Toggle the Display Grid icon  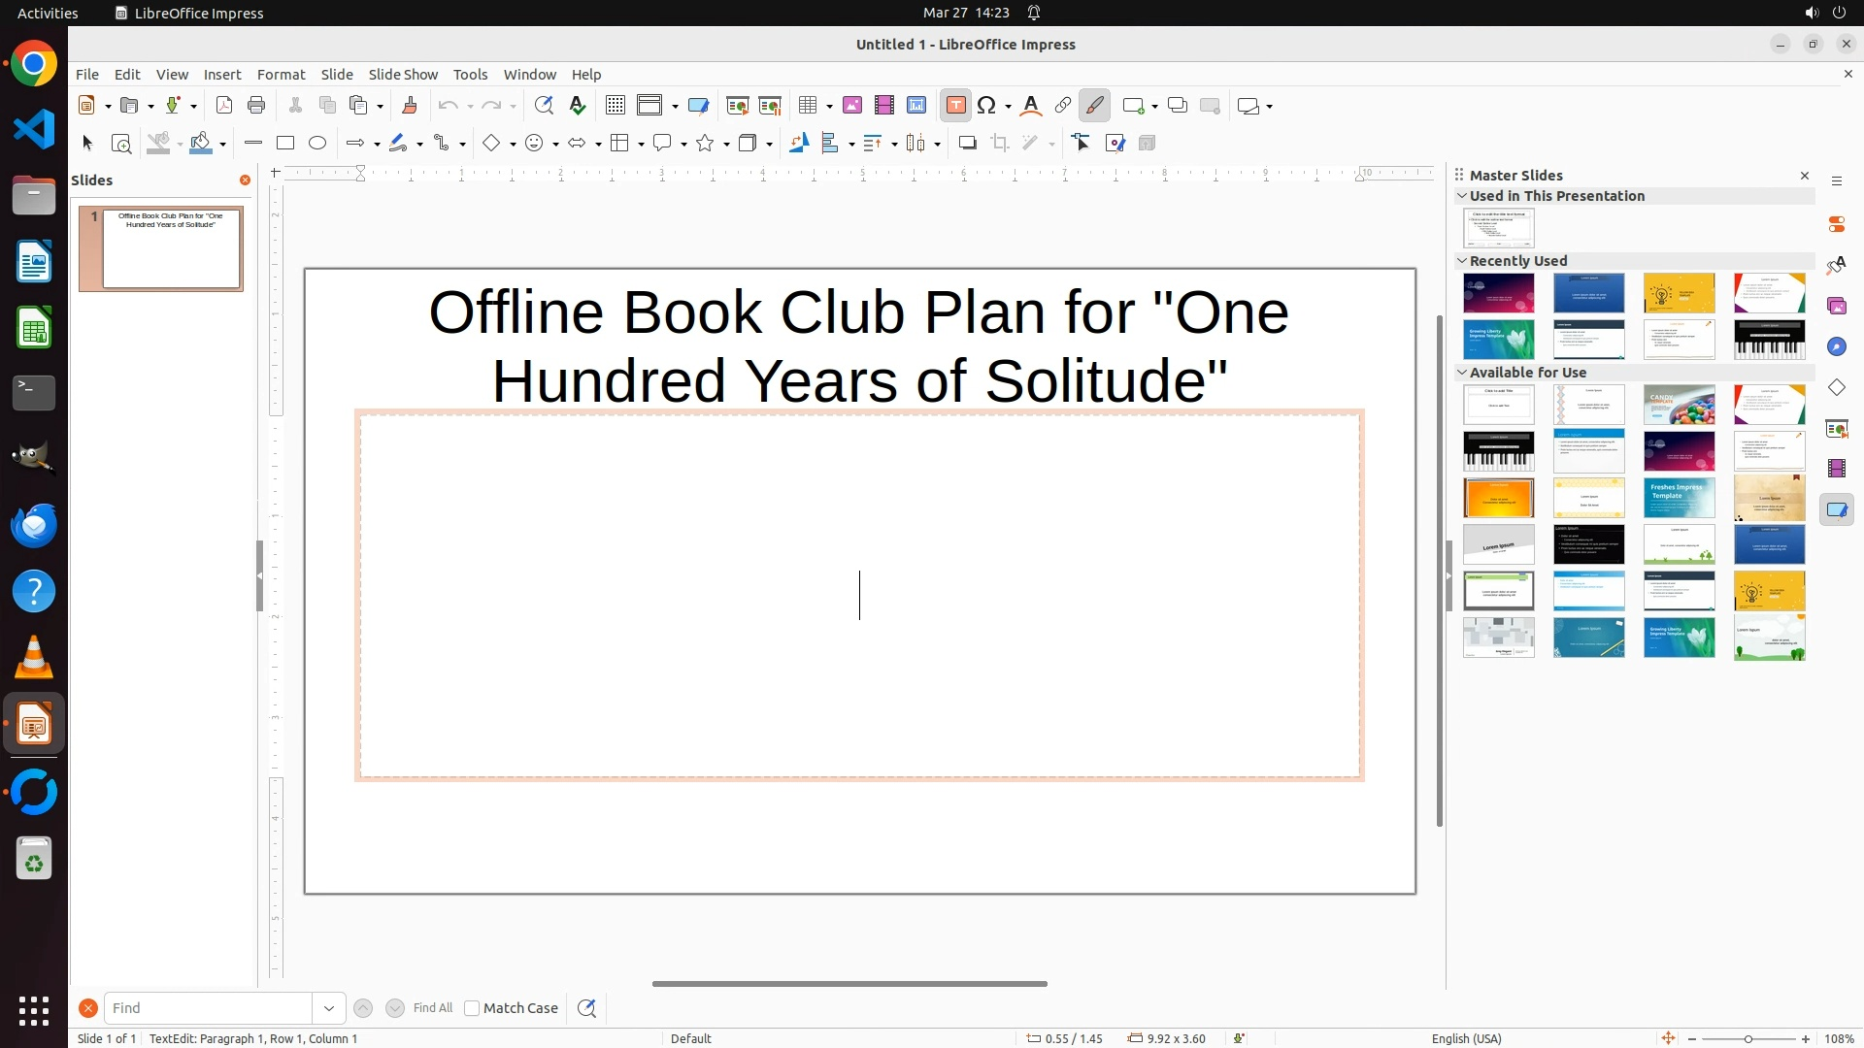coord(616,106)
